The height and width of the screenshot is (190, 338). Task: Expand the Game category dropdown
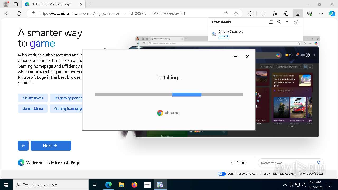click(239, 163)
